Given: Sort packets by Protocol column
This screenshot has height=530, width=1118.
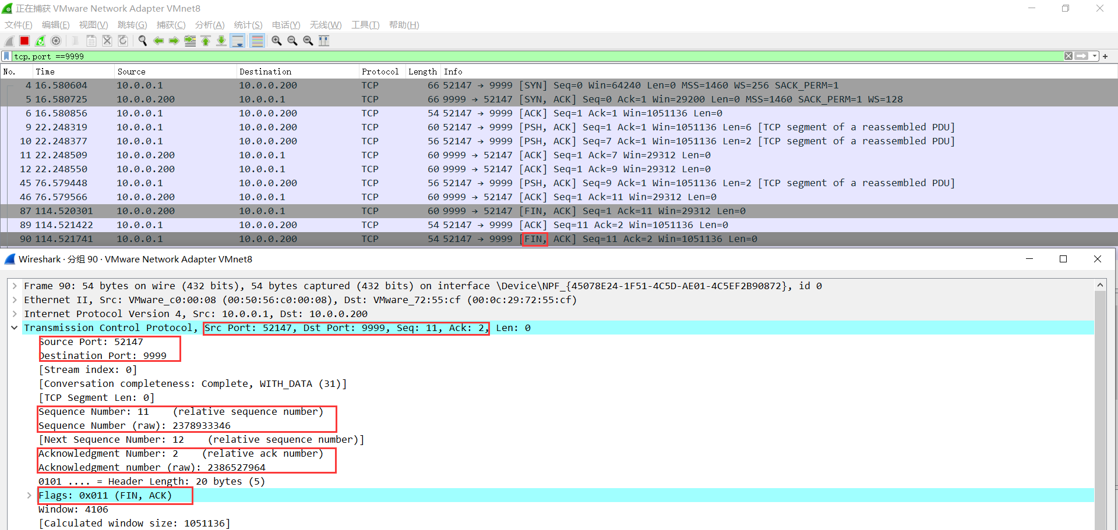Looking at the screenshot, I should point(382,72).
